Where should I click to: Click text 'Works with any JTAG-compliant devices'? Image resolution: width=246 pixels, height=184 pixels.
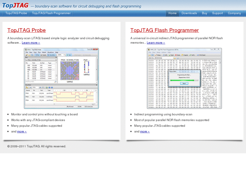coord(38,120)
